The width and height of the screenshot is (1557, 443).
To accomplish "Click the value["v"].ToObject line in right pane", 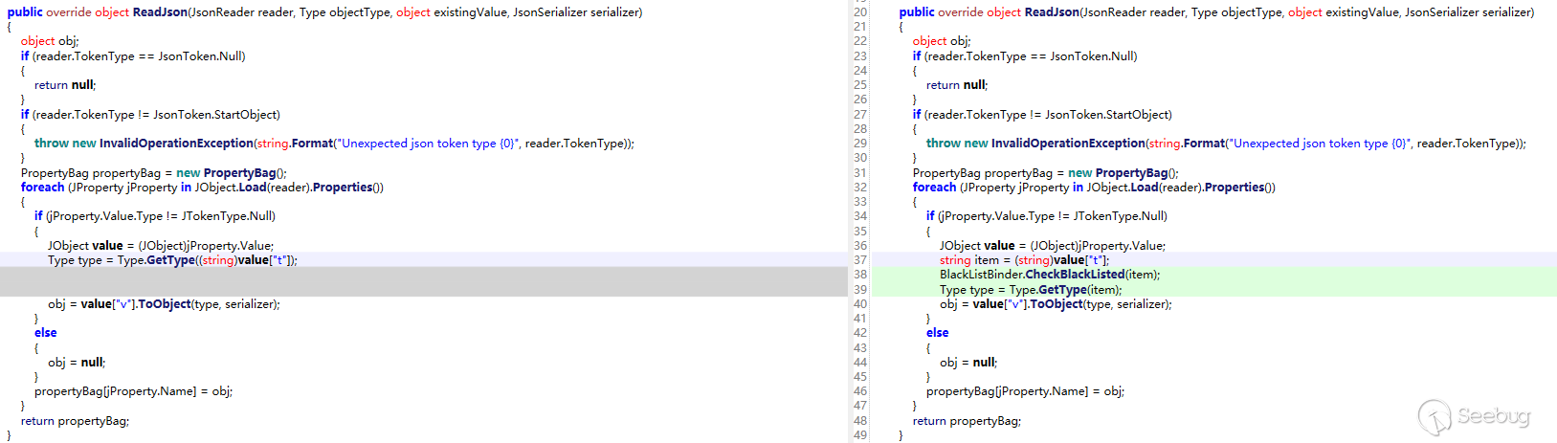I will click(1056, 304).
